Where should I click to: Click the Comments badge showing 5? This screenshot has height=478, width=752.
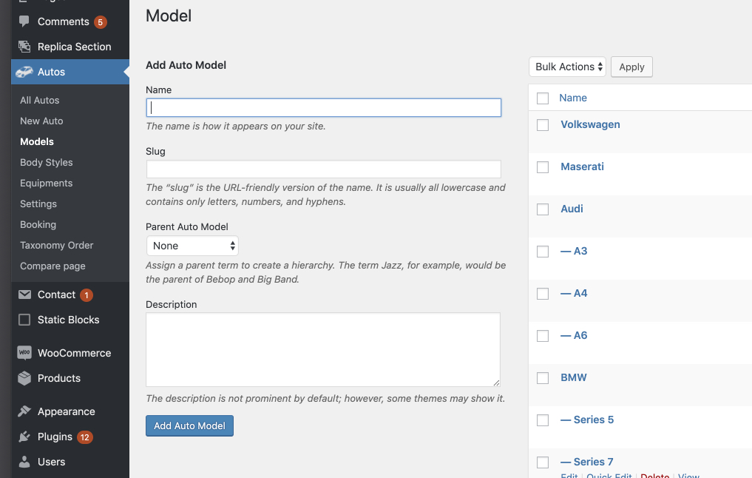[x=101, y=22]
